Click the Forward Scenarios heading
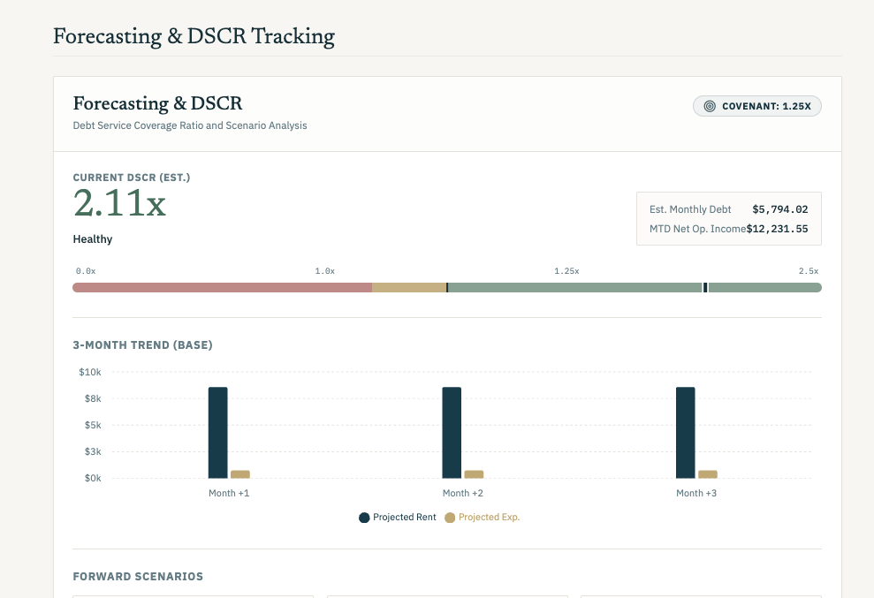 pos(138,576)
